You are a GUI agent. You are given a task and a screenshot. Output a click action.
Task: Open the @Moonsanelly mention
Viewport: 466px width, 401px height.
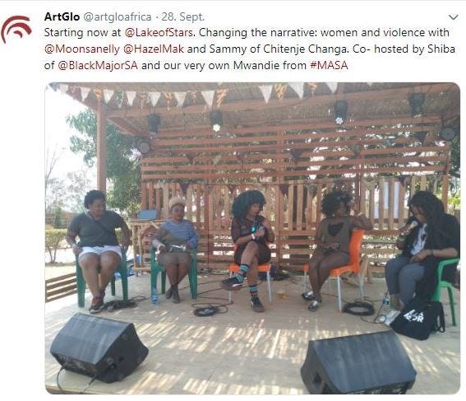82,49
